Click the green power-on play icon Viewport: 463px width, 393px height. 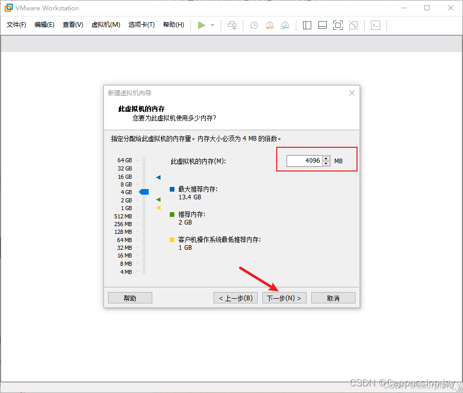(x=201, y=25)
